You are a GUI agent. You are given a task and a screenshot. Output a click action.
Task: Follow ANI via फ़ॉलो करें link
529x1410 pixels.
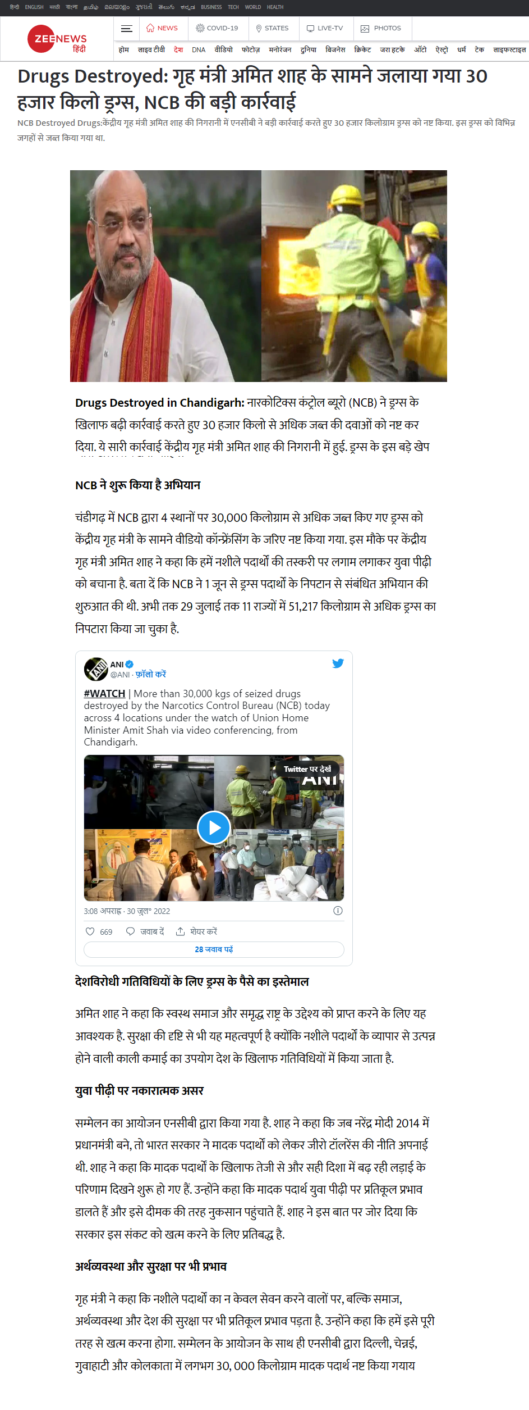click(x=150, y=674)
